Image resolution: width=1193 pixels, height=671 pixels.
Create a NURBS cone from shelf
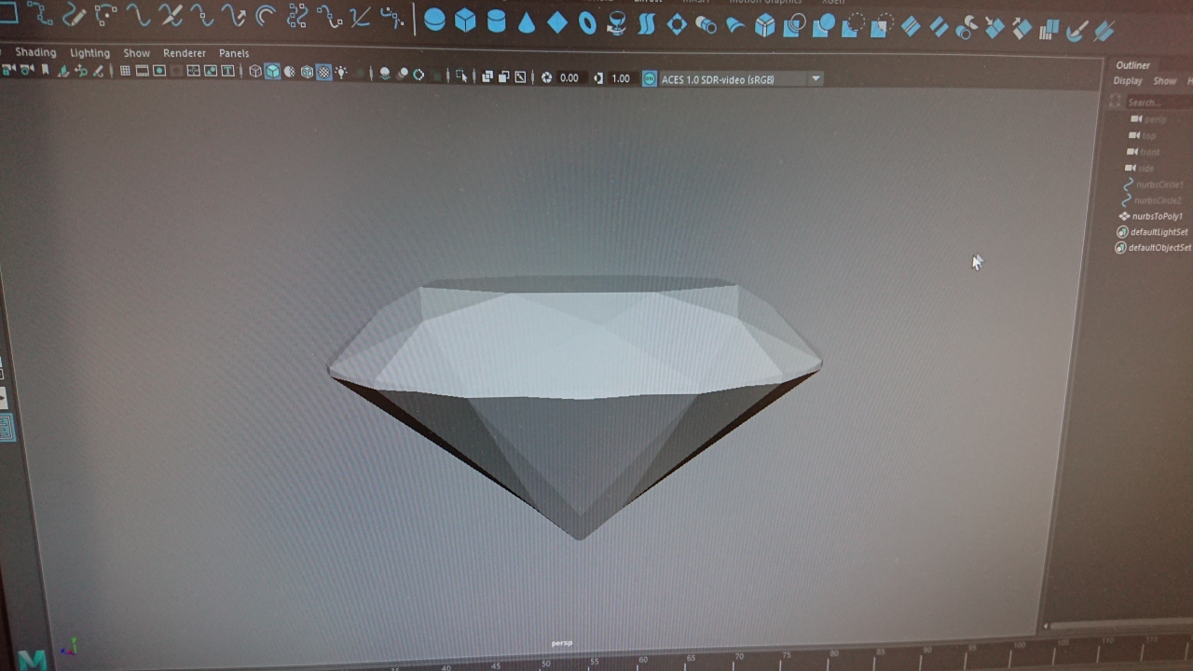click(527, 22)
